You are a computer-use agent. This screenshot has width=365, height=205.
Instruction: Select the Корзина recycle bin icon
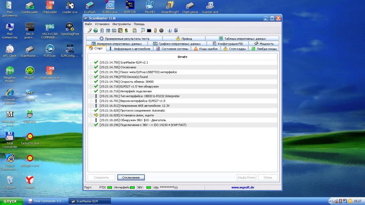tap(10, 183)
